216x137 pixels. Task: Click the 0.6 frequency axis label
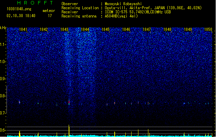pyautogui.click(x=3, y=130)
